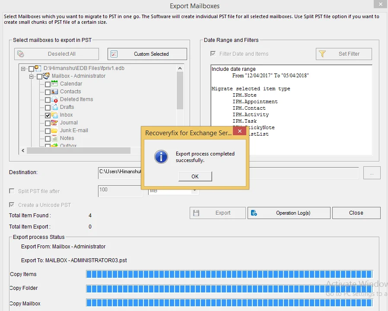This screenshot has height=311, width=388.
Task: Uncheck the Inbox folder checkbox
Action: click(x=48, y=115)
